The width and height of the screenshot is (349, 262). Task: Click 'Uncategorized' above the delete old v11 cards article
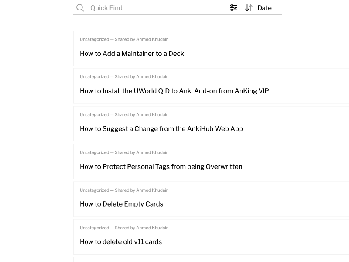point(94,228)
